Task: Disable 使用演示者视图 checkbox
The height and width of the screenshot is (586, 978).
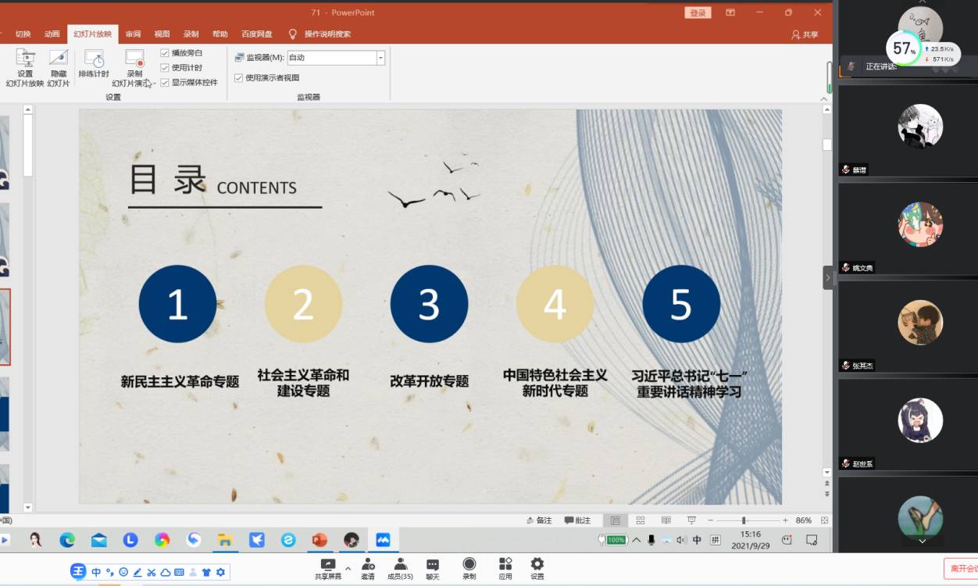Action: click(x=239, y=78)
